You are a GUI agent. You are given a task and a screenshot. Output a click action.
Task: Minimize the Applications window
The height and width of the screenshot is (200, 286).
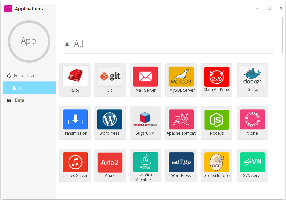[257, 8]
